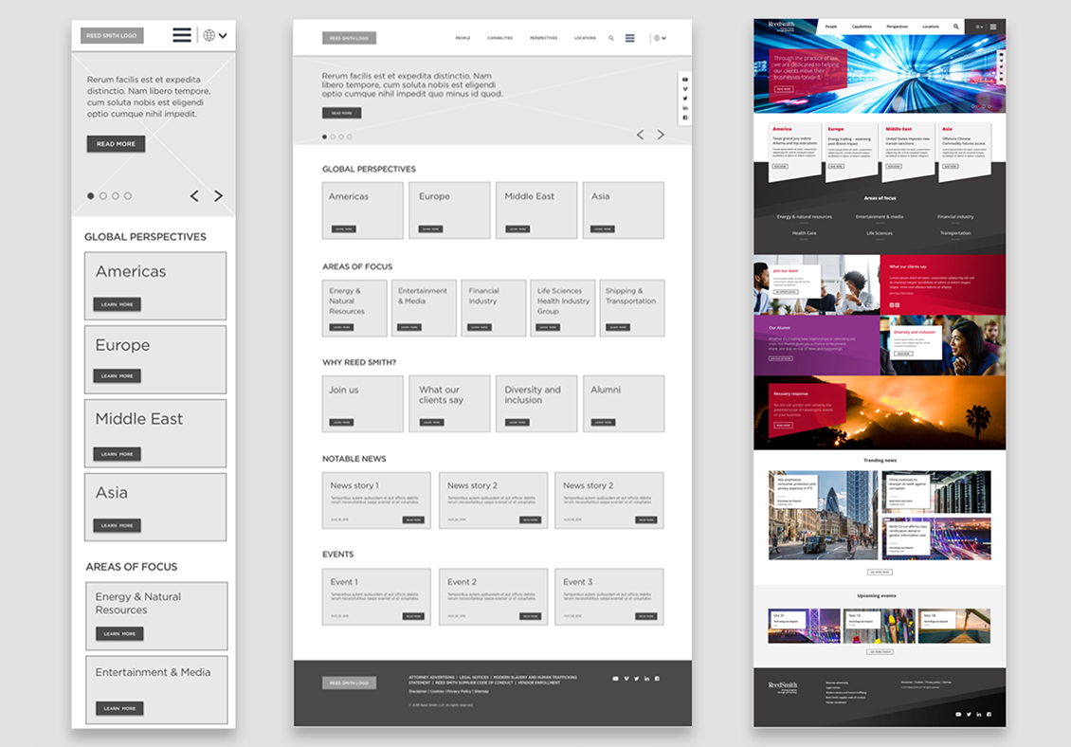1071x747 pixels.
Task: Click the magnifier search icon in the colored design
Action: (955, 27)
